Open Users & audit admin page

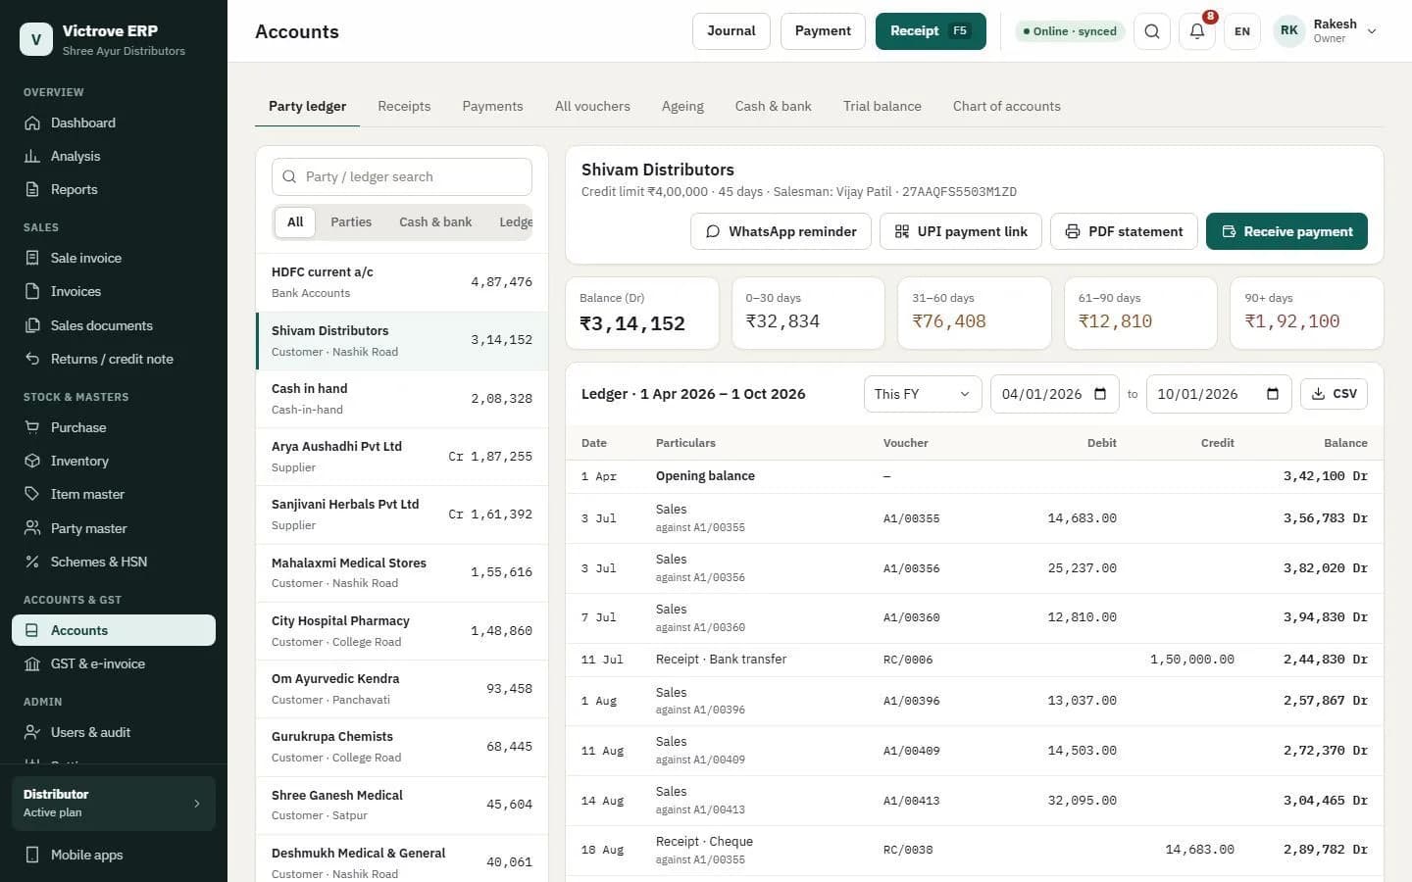tap(114, 732)
